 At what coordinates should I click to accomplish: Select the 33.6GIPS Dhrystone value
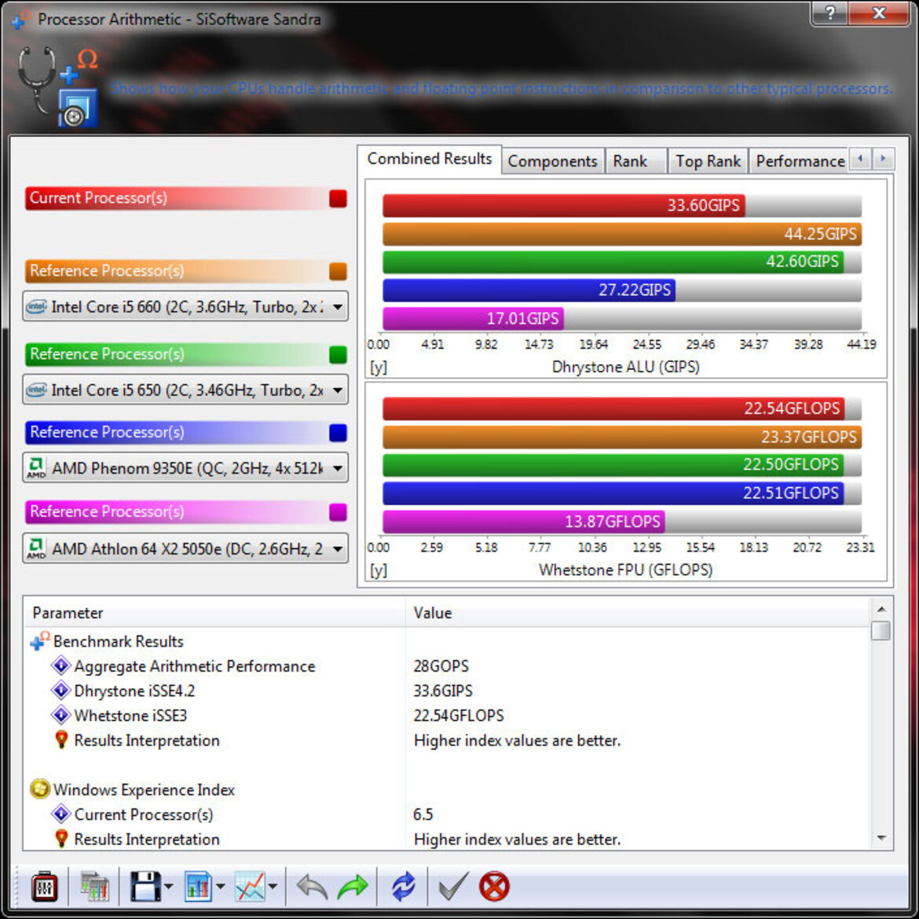click(x=442, y=690)
